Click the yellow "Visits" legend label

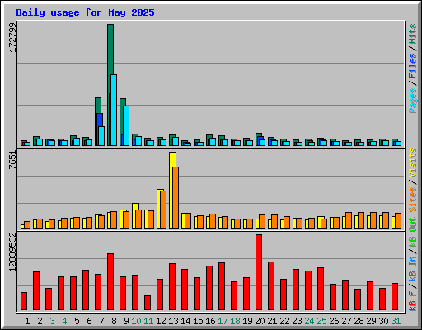point(412,163)
